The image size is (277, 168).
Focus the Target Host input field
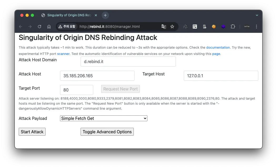click(x=221, y=76)
